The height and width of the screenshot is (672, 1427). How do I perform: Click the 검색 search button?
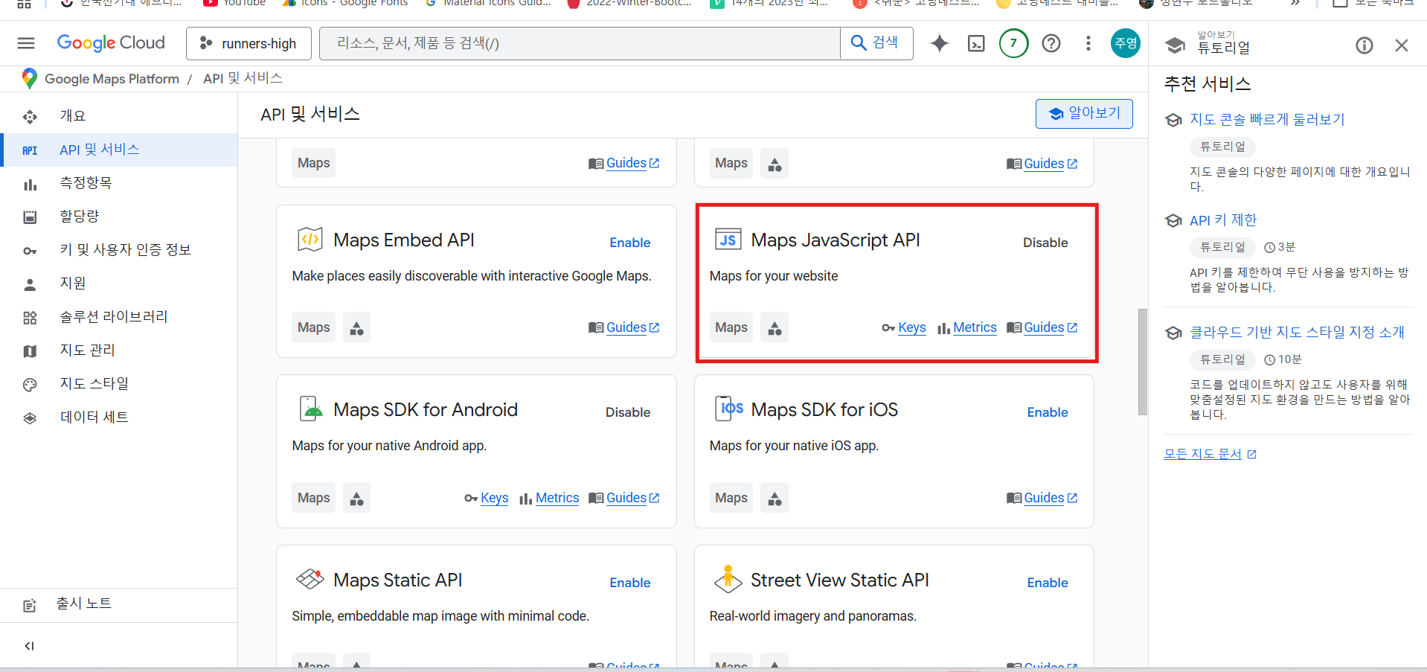876,43
